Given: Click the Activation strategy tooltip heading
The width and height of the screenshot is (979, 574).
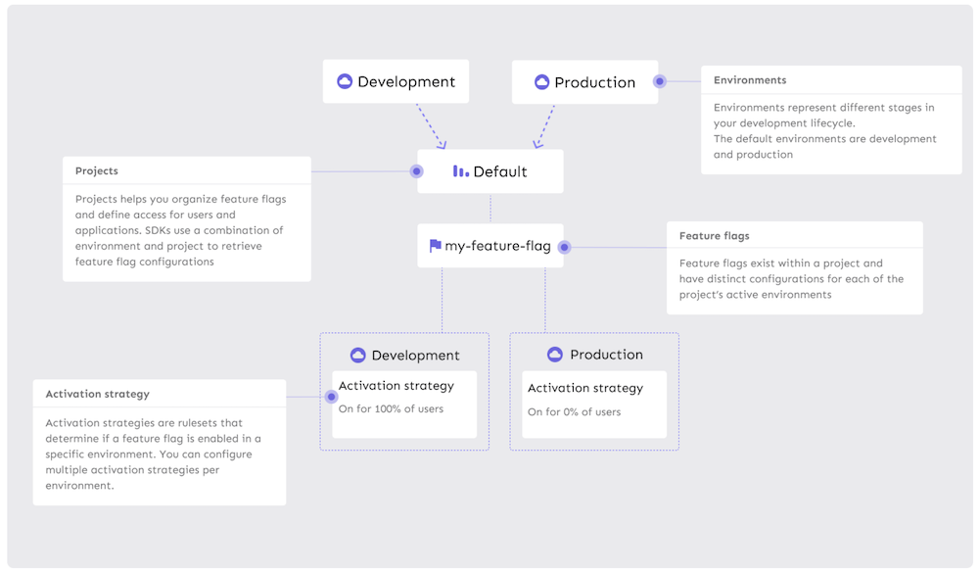Looking at the screenshot, I should [x=98, y=394].
